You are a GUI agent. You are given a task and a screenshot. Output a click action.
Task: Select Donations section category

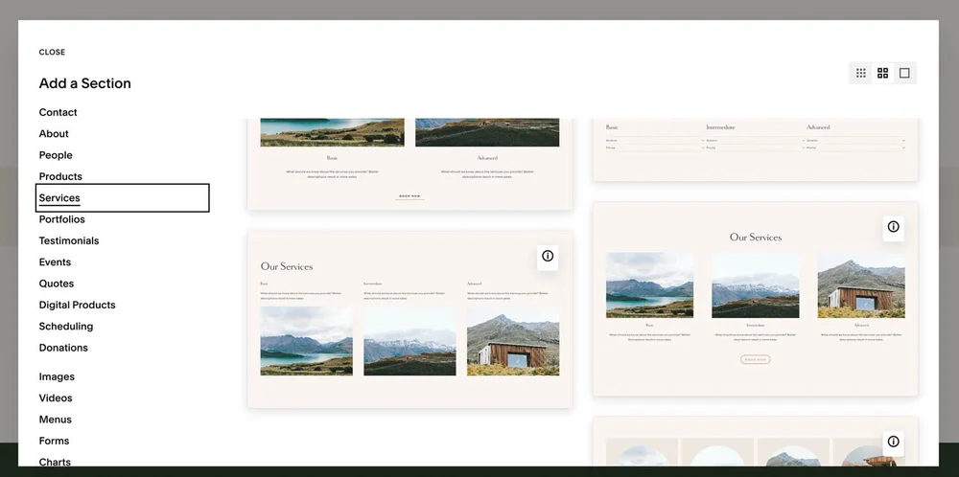pos(63,348)
